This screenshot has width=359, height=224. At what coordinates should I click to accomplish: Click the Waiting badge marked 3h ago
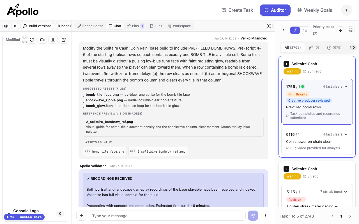(292, 176)
